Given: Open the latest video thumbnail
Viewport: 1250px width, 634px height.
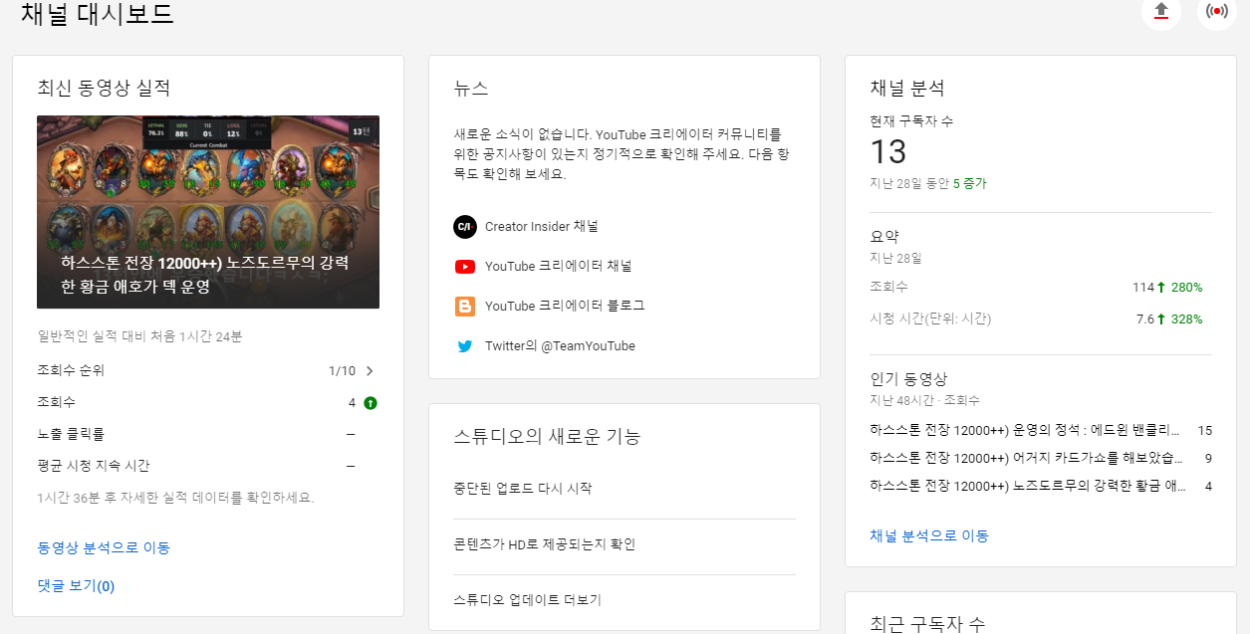Looking at the screenshot, I should tap(208, 212).
